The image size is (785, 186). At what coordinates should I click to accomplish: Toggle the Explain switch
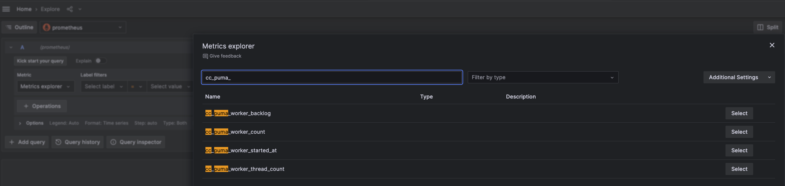tap(100, 61)
